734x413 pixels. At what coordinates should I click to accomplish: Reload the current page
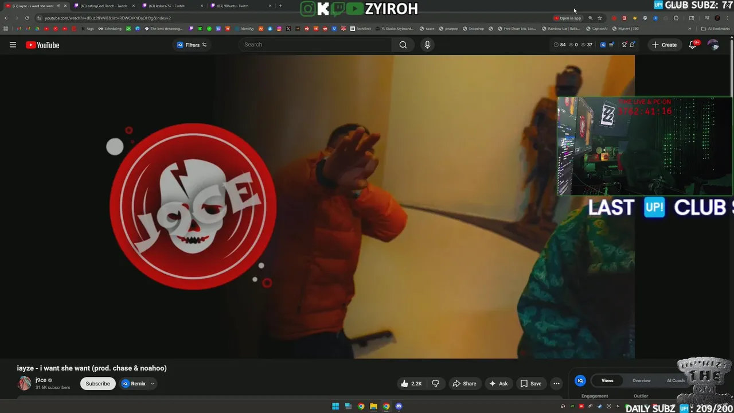coord(26,18)
